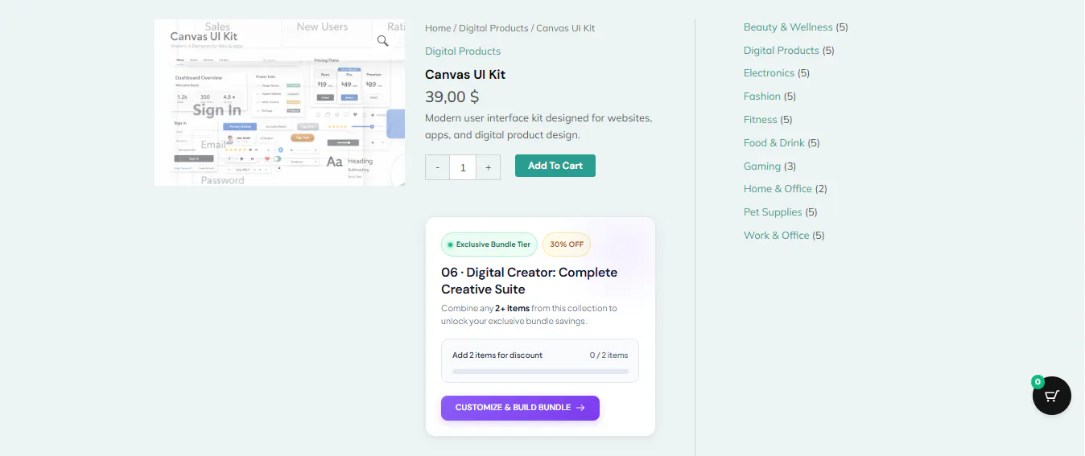Click the '0 / 2 items' counter
Viewport: 1085px width, 456px height.
point(609,355)
